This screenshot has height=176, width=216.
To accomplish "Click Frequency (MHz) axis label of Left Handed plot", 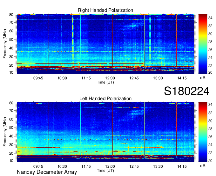I will pos(5,132).
